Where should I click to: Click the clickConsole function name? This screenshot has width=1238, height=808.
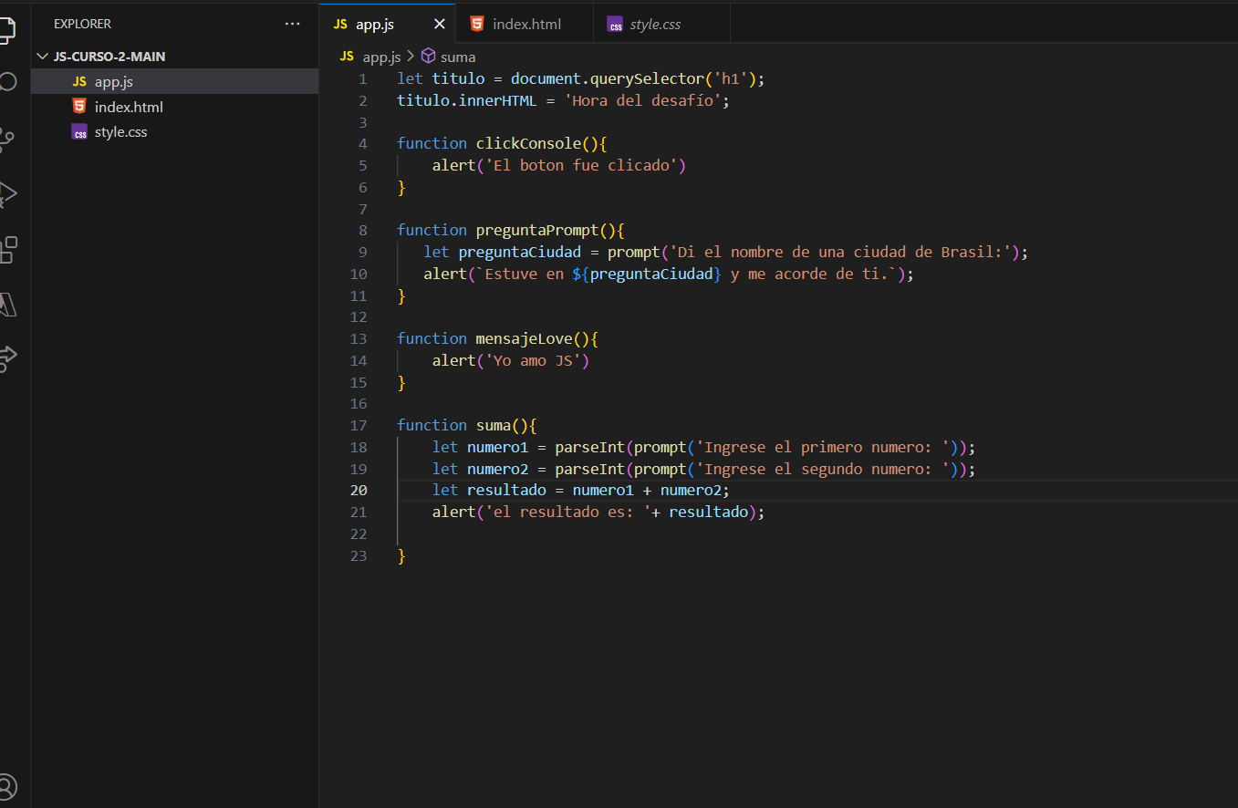click(x=529, y=143)
